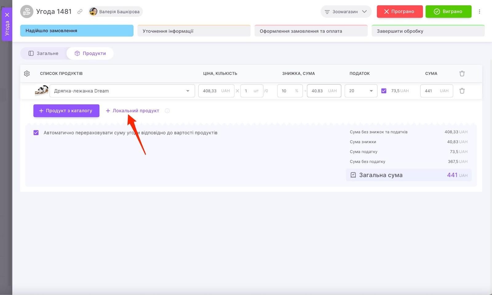Expand the Зоомагазин pipeline dropdown
The width and height of the screenshot is (492, 295).
click(346, 12)
